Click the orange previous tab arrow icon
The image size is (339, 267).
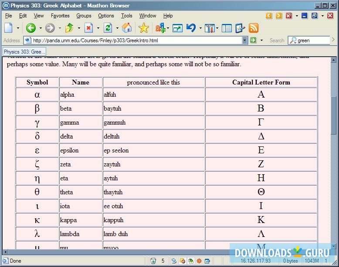[269, 16]
